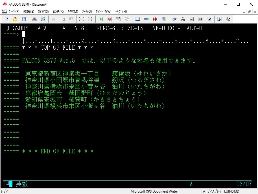Click the ディスプレイ status bar entry
The width and height of the screenshot is (258, 194).
coord(215,191)
